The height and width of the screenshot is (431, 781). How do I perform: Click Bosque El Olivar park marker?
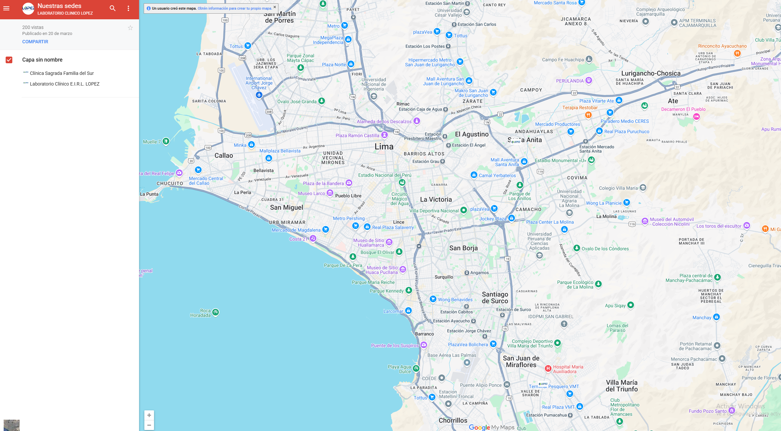click(x=399, y=252)
